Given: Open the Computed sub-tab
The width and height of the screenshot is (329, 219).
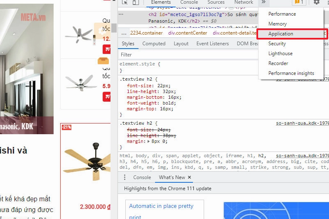Looking at the screenshot, I should [154, 44].
